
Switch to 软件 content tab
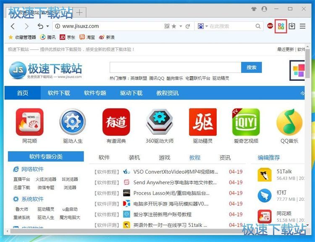[104, 158]
